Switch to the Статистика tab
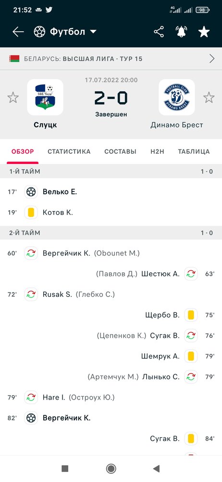222x482 pixels. click(69, 151)
